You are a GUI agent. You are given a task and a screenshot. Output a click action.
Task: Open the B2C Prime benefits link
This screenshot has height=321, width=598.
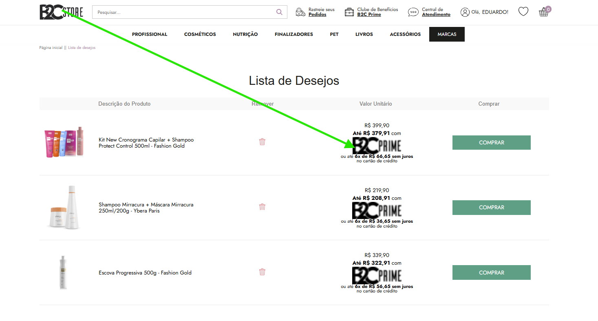pyautogui.click(x=369, y=14)
